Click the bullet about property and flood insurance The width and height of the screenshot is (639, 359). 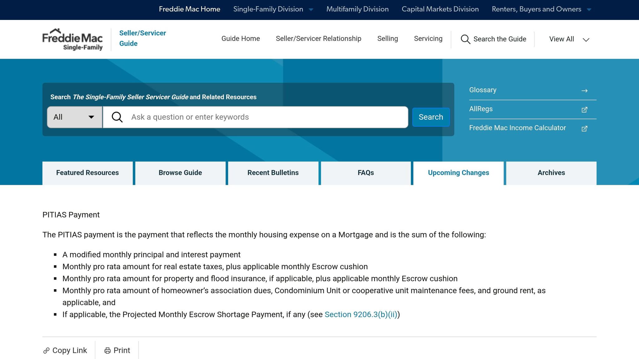coord(260,279)
